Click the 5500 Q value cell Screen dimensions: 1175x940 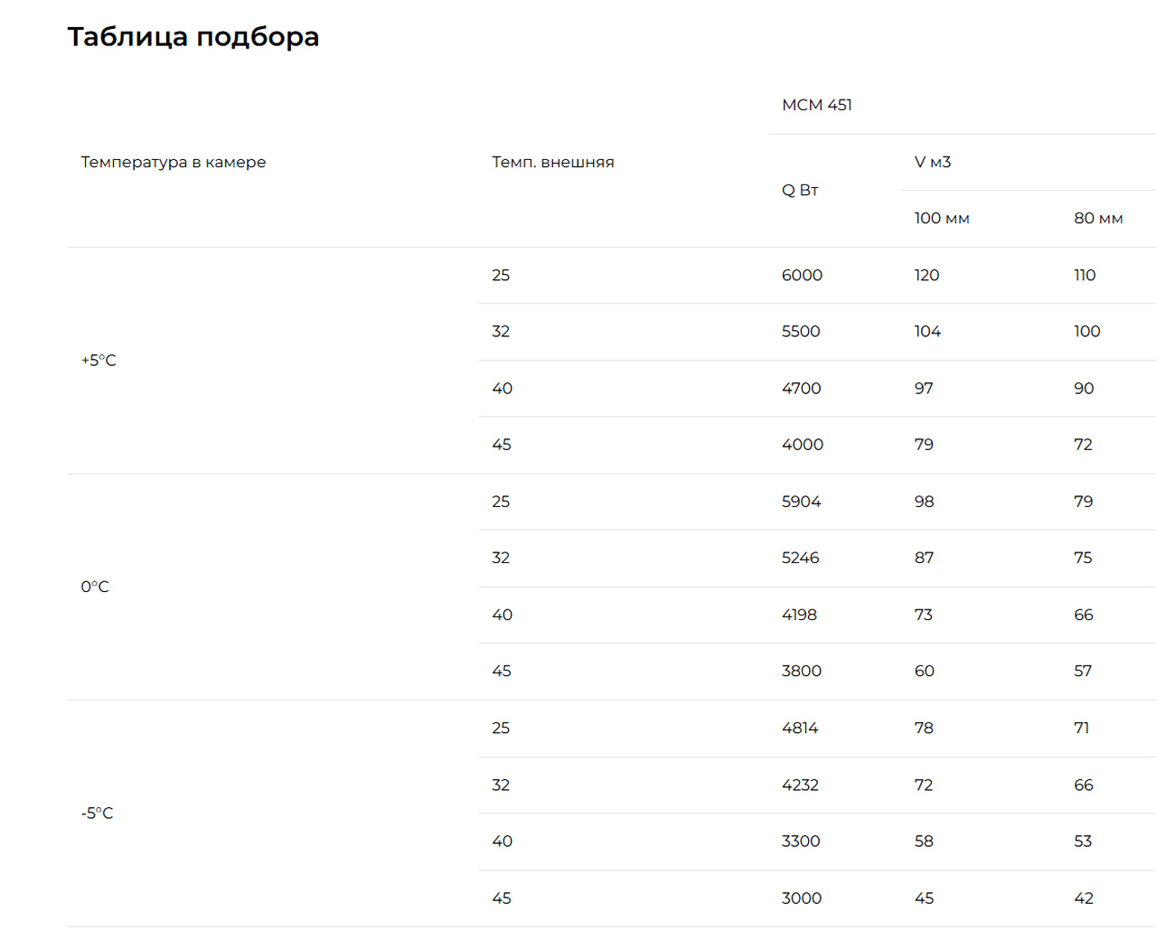(801, 331)
